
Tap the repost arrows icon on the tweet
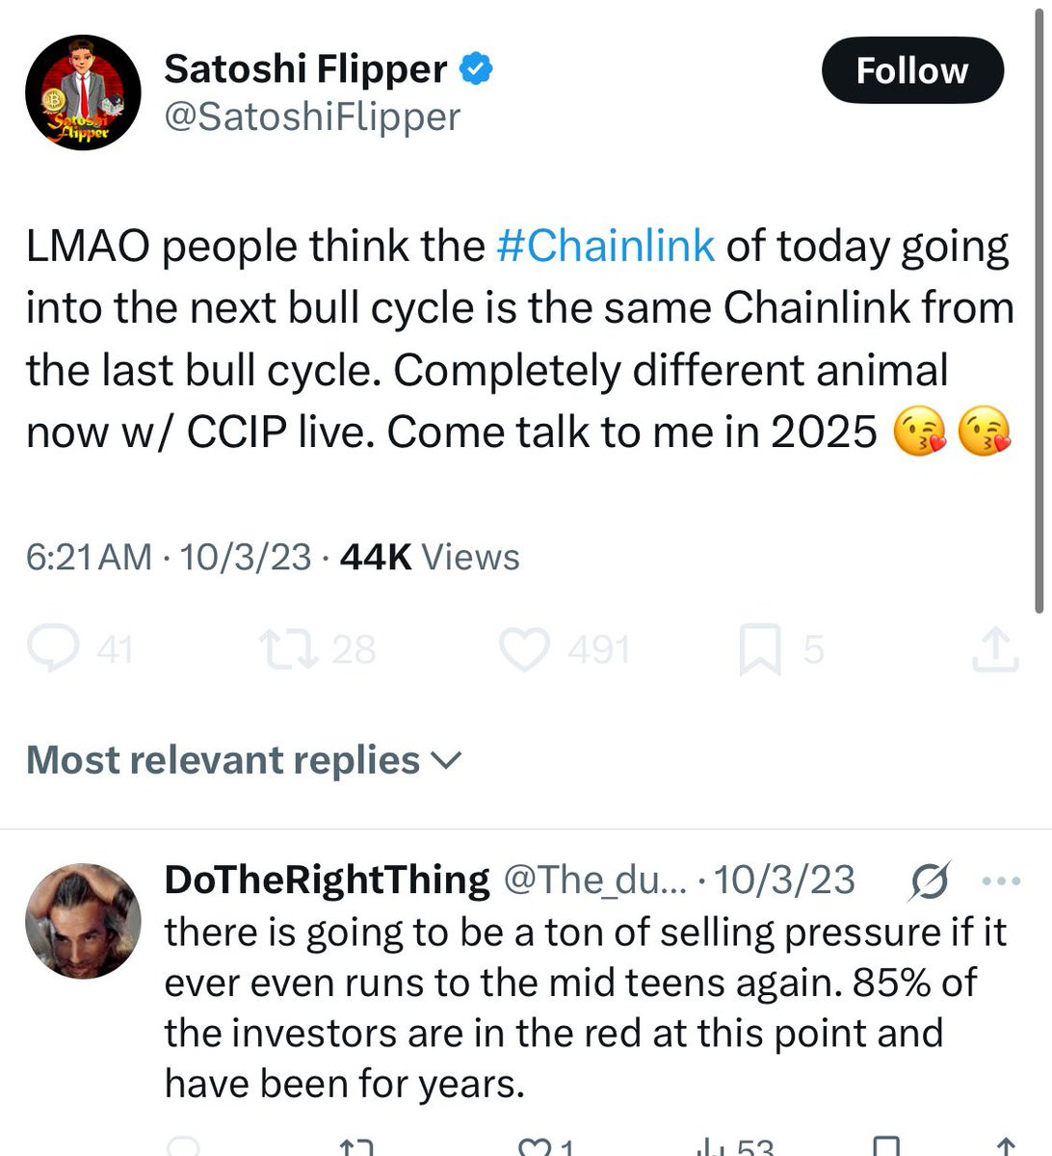pyautogui.click(x=289, y=649)
